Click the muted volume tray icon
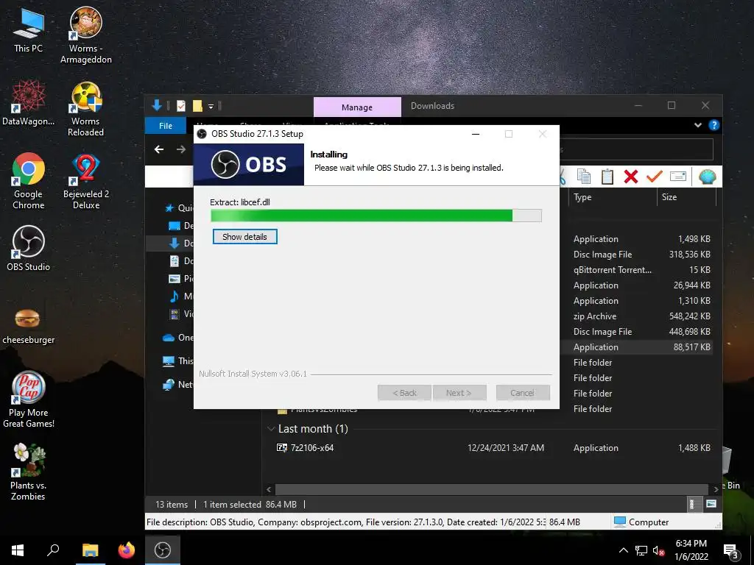The width and height of the screenshot is (754, 565). pyautogui.click(x=658, y=550)
